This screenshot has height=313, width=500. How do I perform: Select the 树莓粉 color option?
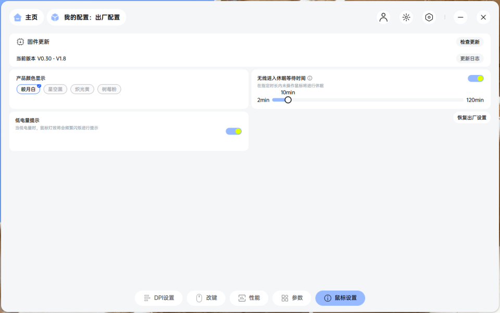(x=109, y=89)
